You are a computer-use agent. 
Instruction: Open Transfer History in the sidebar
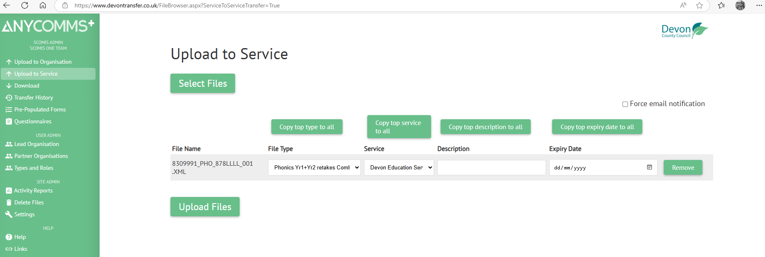pyautogui.click(x=33, y=97)
